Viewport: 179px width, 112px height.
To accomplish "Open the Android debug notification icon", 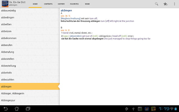I will [127, 109].
